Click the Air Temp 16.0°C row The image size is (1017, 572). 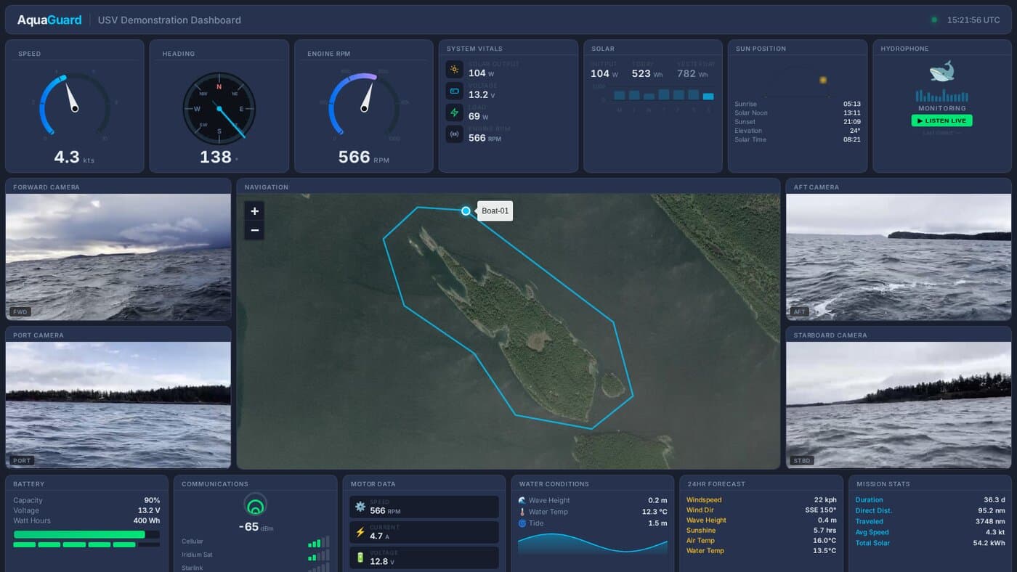click(x=761, y=540)
